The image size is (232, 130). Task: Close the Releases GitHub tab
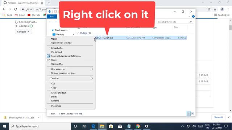pos(42,3)
